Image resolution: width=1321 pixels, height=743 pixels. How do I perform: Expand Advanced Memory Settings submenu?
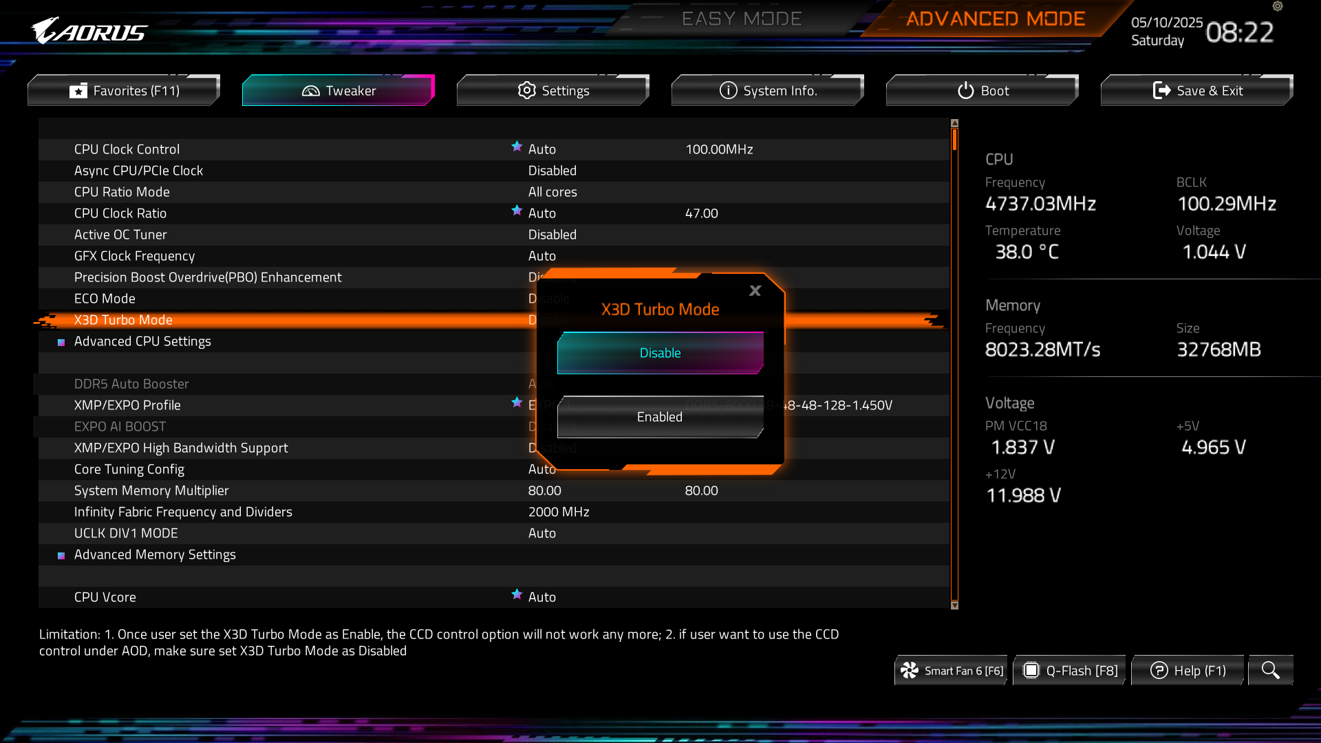click(x=155, y=554)
